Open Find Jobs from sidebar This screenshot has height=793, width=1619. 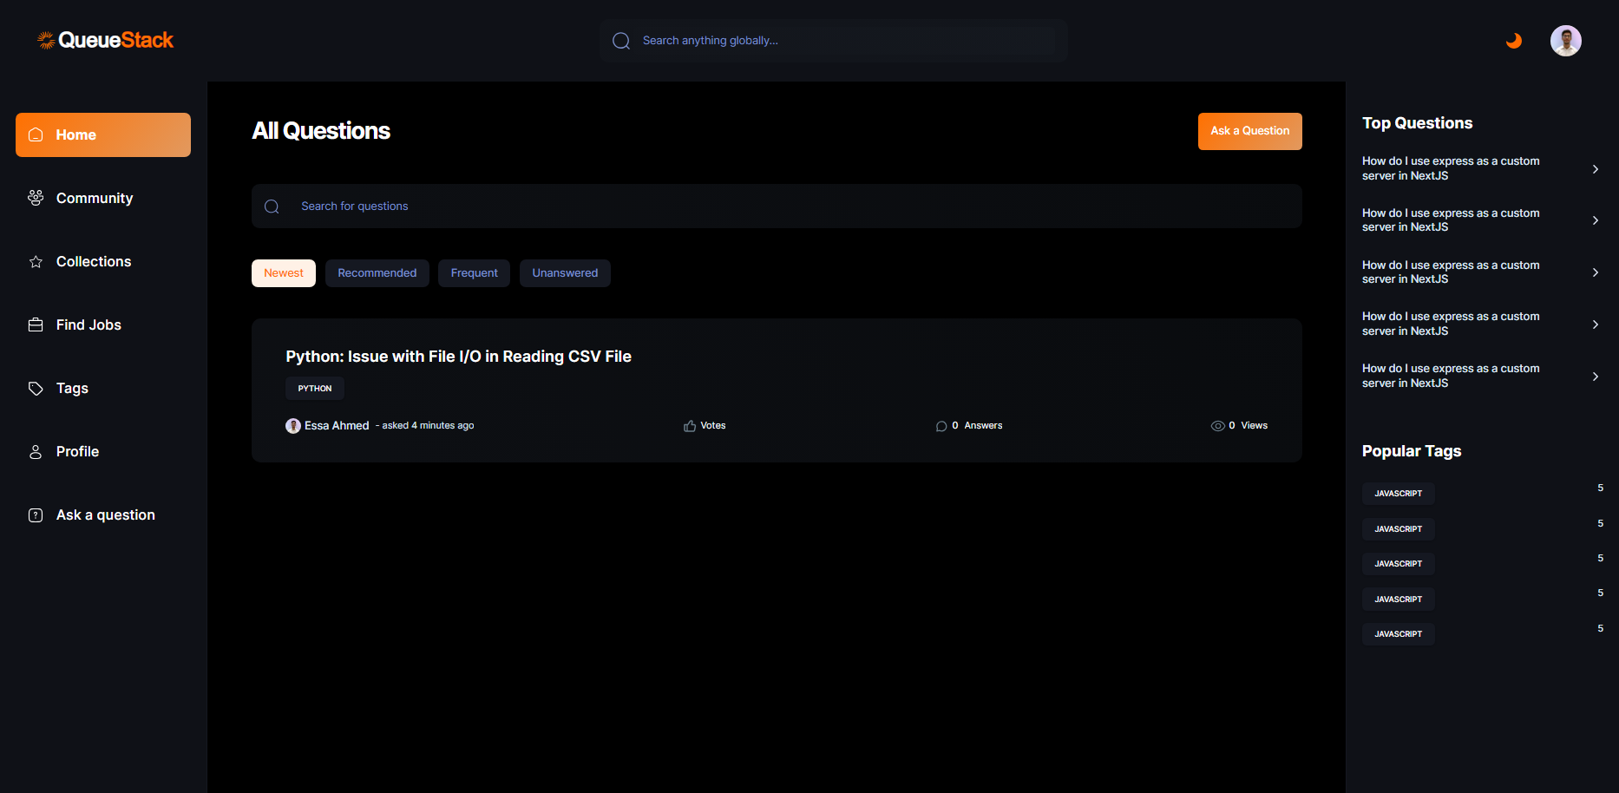click(103, 324)
